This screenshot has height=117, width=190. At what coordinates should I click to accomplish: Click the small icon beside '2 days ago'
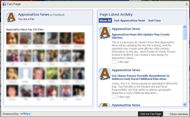tap(114, 97)
